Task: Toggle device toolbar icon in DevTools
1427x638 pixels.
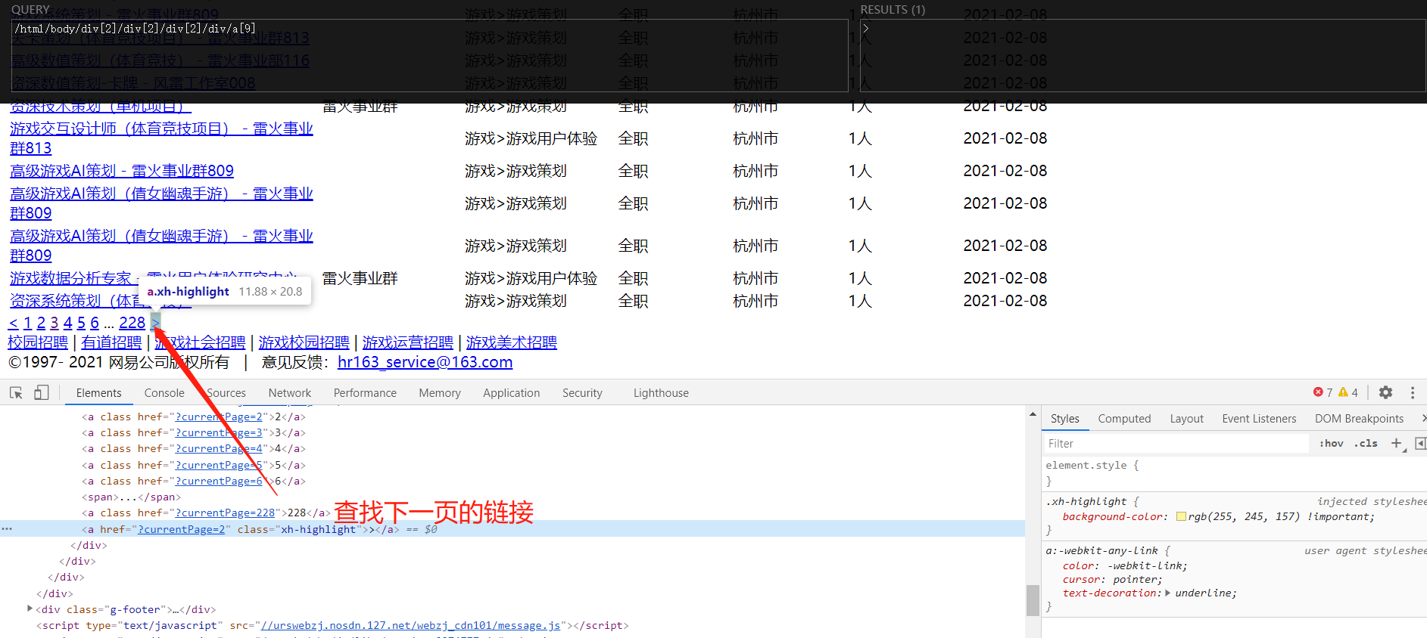Action: click(42, 392)
